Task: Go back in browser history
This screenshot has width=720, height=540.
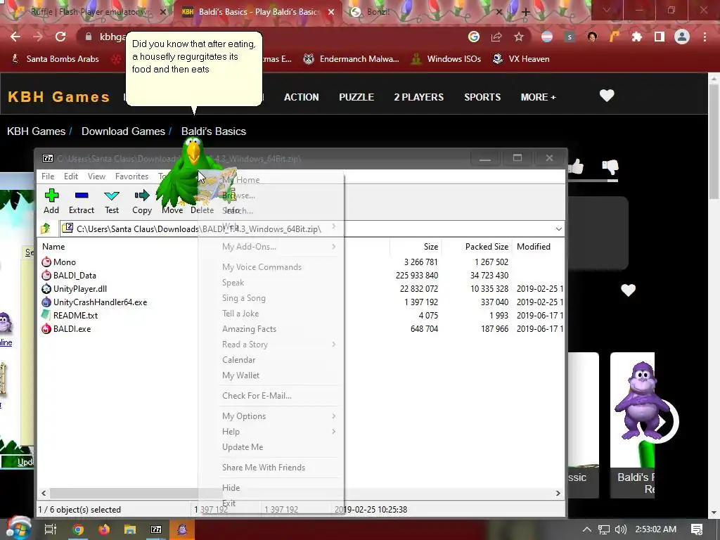Action: [x=15, y=37]
